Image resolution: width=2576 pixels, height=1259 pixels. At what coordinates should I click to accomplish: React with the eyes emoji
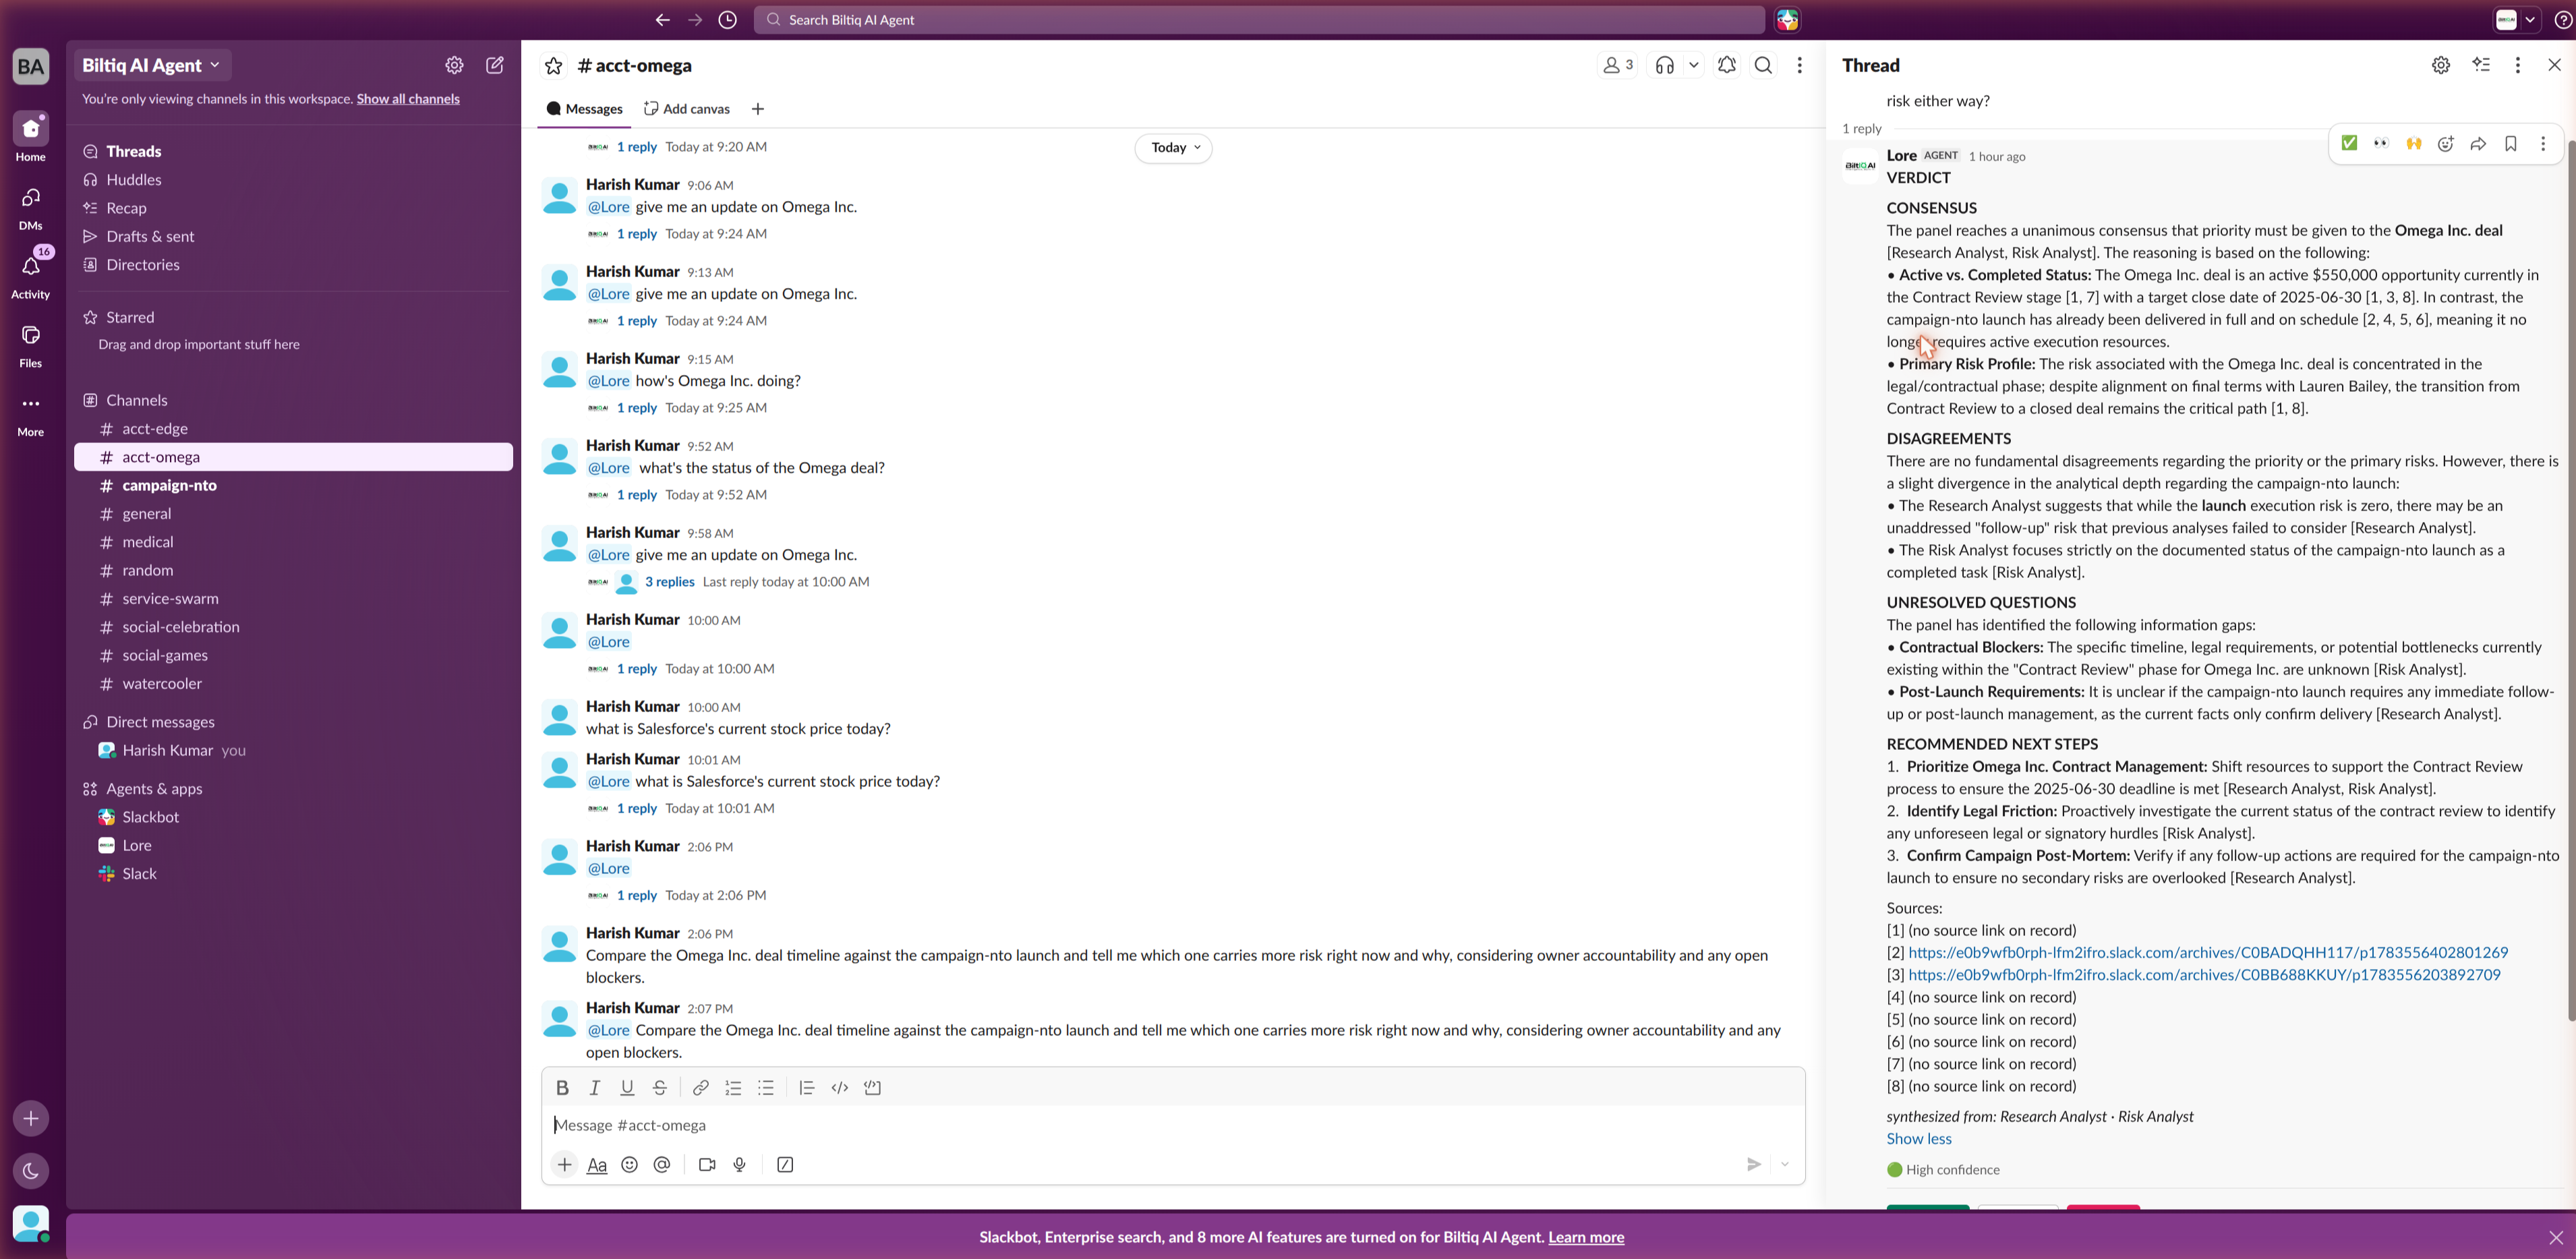[2381, 144]
